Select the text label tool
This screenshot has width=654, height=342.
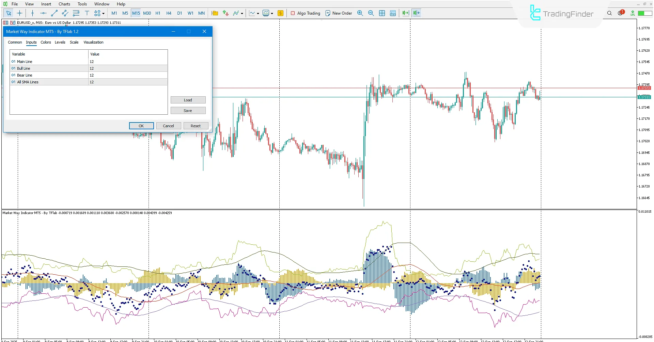(x=87, y=13)
